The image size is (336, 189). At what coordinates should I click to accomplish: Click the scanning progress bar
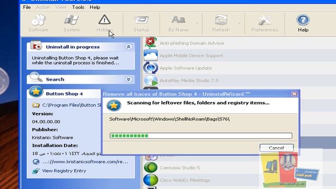pyautogui.click(x=201, y=135)
